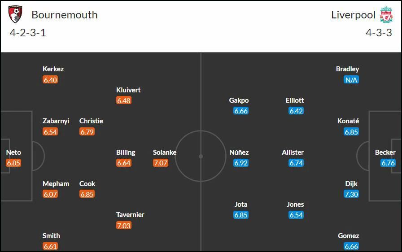The image size is (402, 252).
Task: Select player Kluivert on the pitch
Action: (128, 90)
